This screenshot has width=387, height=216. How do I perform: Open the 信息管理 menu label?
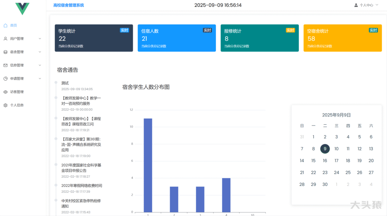coord(17,65)
